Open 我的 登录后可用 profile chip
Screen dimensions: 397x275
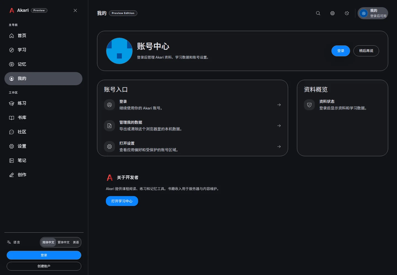click(x=373, y=13)
